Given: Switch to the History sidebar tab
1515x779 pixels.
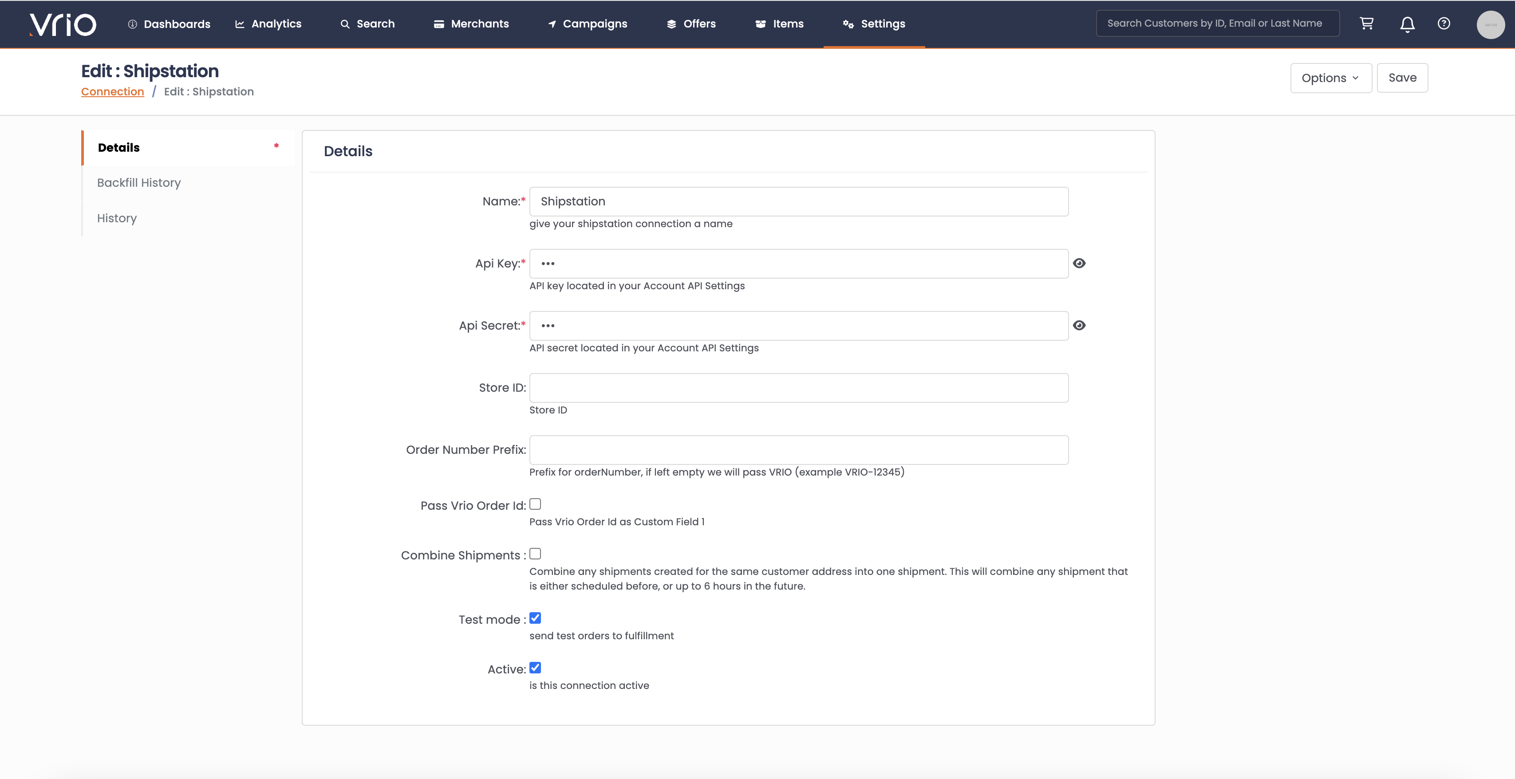Looking at the screenshot, I should [x=188, y=218].
